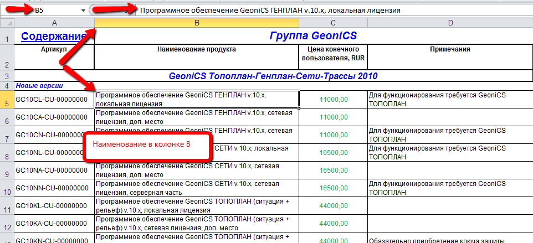Select ТОПОПЛАН локальная лицензия product cell
Viewport: 533px width, 243px height.
click(x=197, y=205)
